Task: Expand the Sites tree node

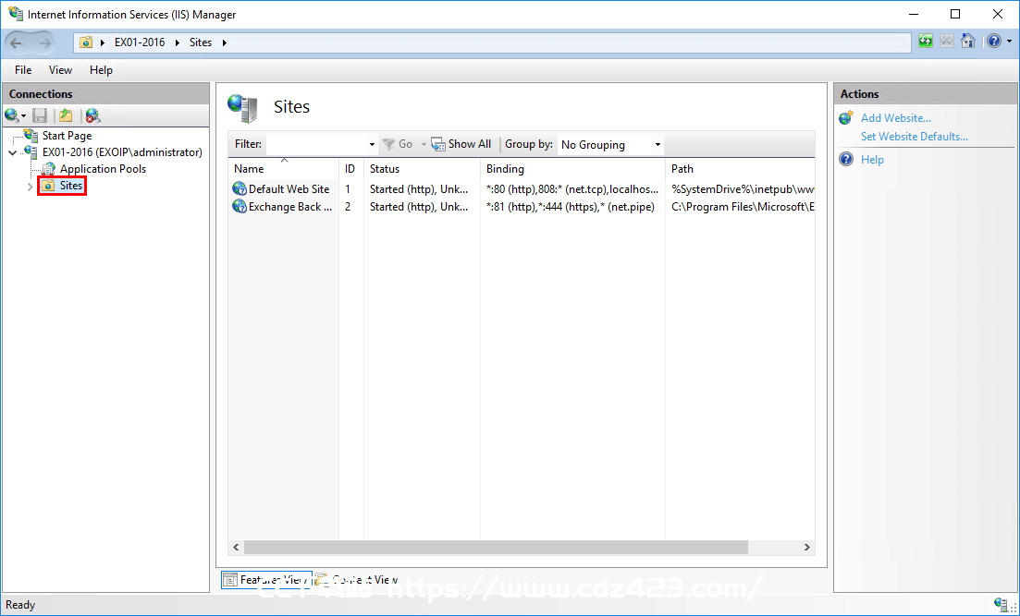Action: [x=30, y=187]
